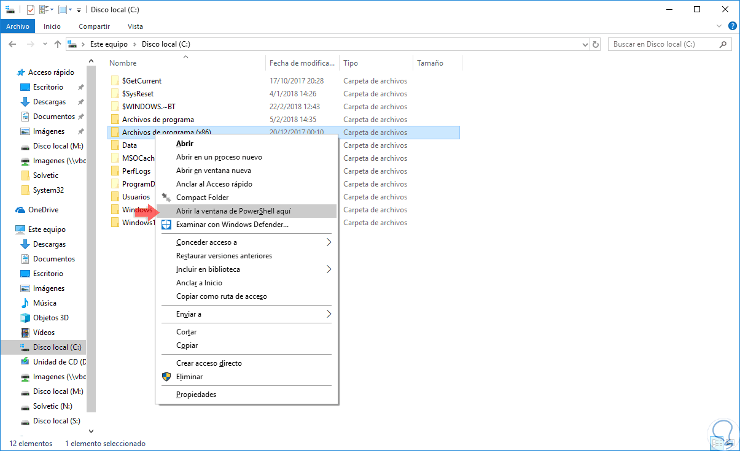Expand Incluir en biblioteca submenu
This screenshot has height=451, width=740.
(247, 269)
